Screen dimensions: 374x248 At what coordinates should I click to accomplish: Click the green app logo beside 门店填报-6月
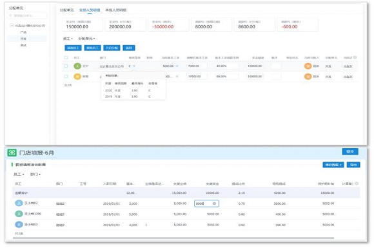pos(12,153)
